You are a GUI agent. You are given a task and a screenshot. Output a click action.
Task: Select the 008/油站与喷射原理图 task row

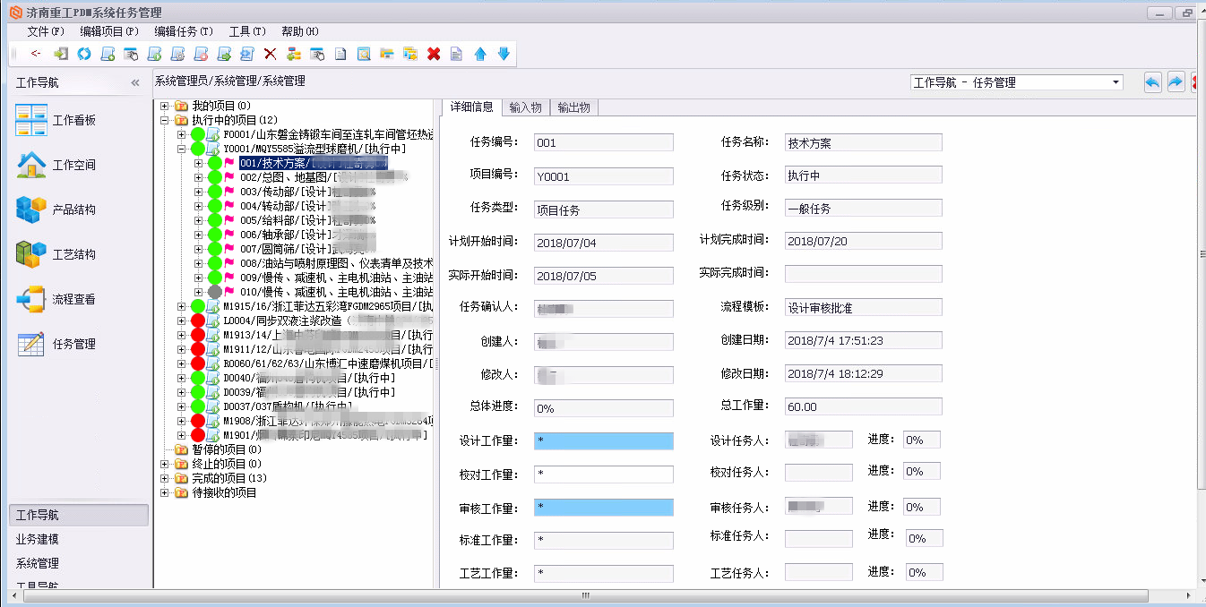pyautogui.click(x=336, y=263)
